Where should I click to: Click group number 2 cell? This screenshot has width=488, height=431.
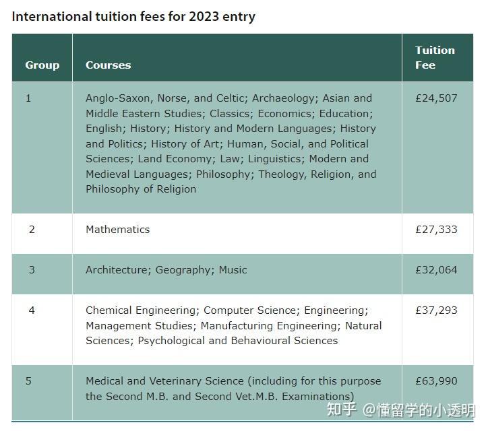click(x=32, y=230)
